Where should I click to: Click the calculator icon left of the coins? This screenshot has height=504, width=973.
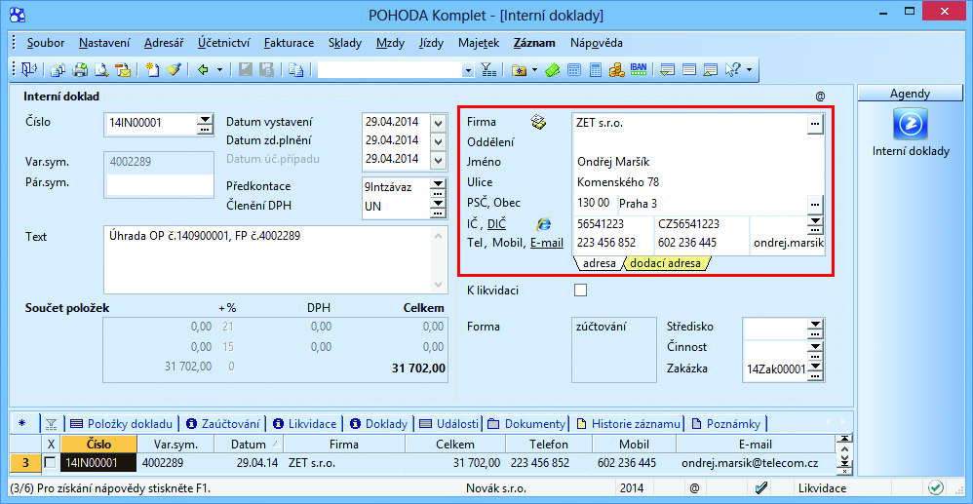pyautogui.click(x=595, y=70)
